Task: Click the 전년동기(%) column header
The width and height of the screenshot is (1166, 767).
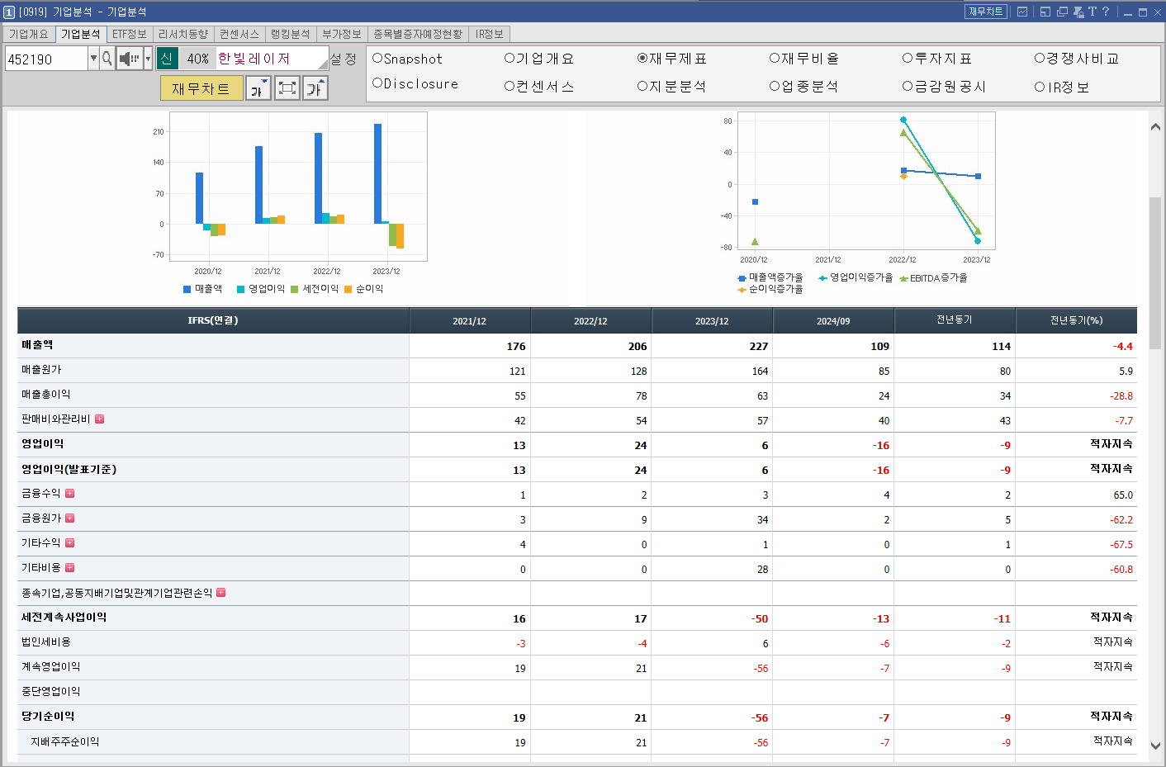Action: click(x=1076, y=320)
